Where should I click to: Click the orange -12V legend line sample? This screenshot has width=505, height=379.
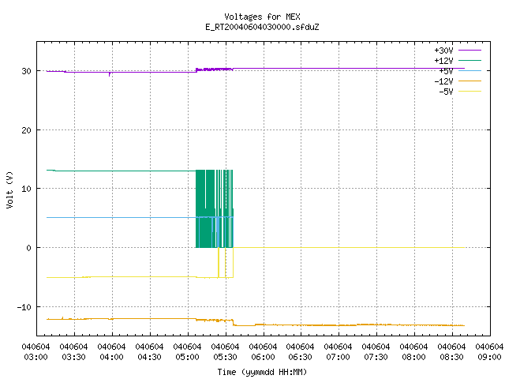click(469, 81)
